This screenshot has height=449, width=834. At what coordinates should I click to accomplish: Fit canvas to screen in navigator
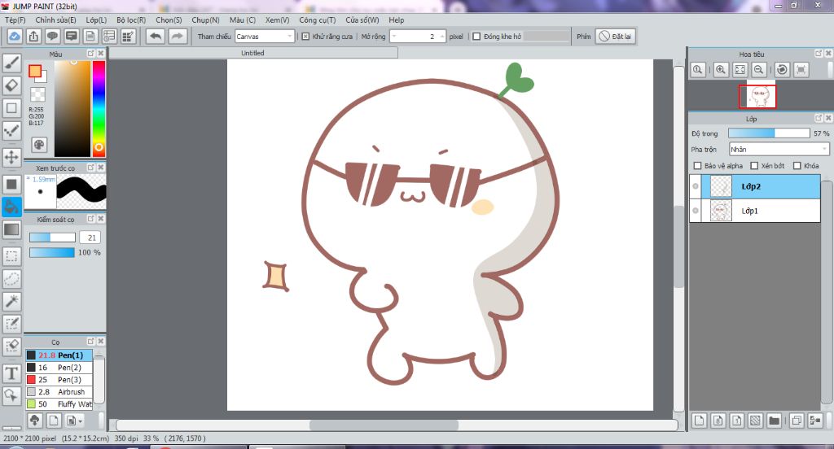tap(740, 70)
